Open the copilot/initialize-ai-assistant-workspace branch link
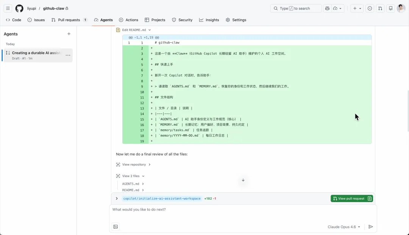Screen dimensions: 409x235 (162, 198)
